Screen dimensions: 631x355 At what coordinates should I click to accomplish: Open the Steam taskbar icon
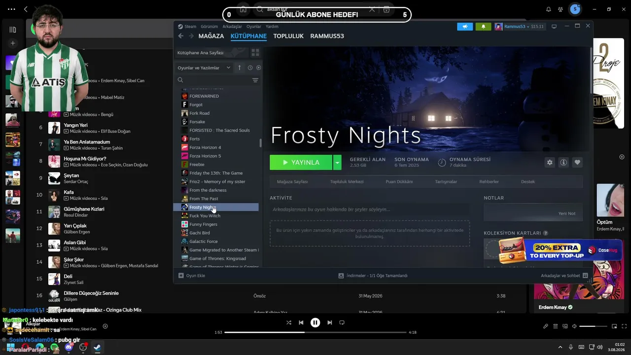(x=97, y=347)
